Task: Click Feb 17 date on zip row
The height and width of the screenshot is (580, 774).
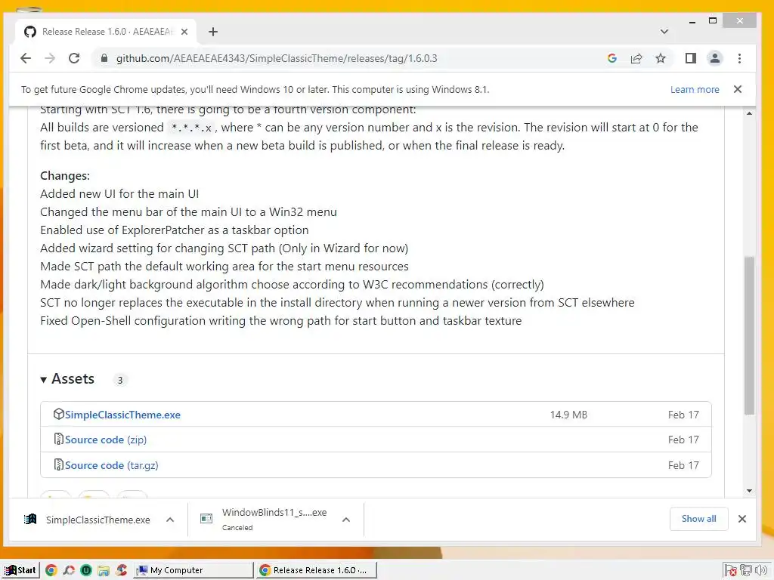Action: coord(683,440)
